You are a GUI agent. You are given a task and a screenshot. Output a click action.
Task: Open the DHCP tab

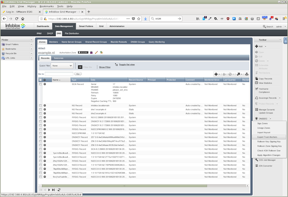point(50,33)
